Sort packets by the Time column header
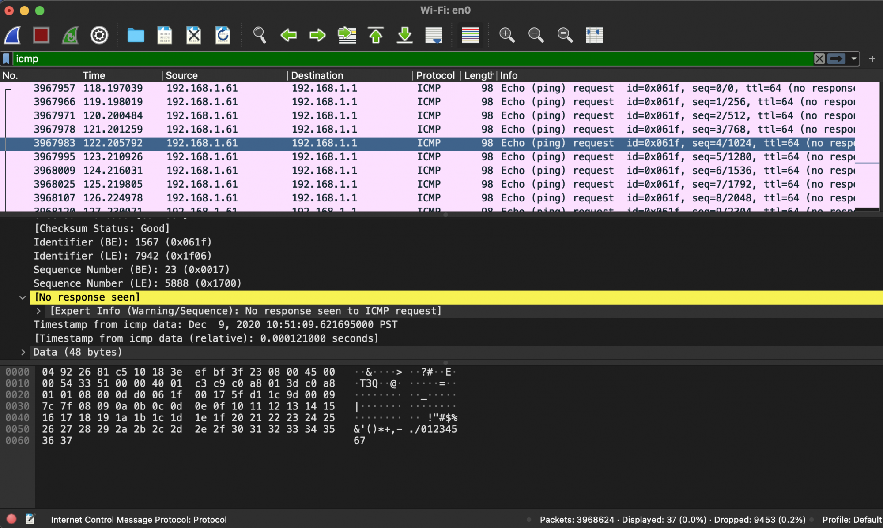 point(94,75)
